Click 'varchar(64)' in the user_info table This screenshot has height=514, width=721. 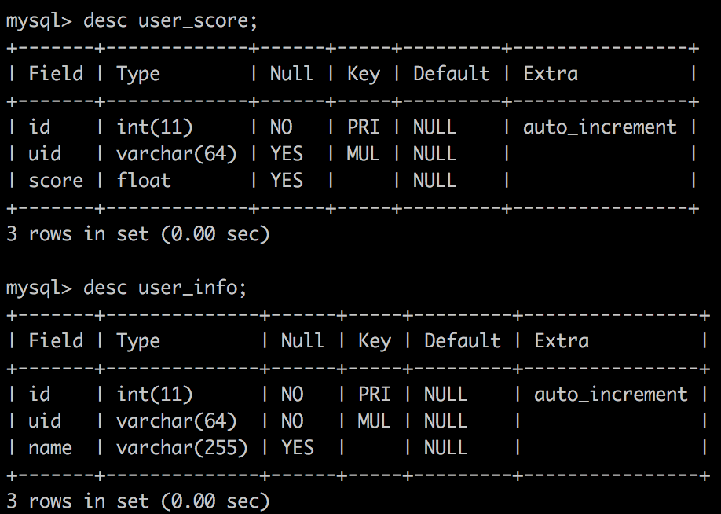(x=177, y=421)
